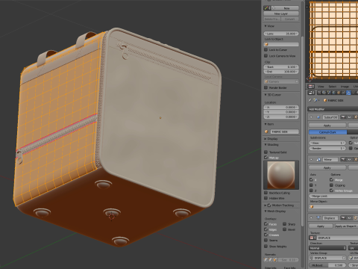Collapse the Mesh Display panel
This screenshot has width=358, height=269.
coord(266,211)
